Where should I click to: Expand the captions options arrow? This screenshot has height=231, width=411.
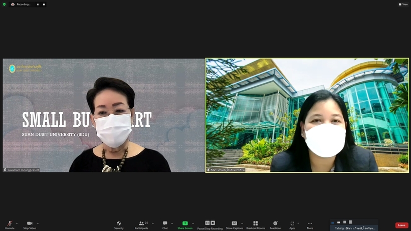pos(242,223)
